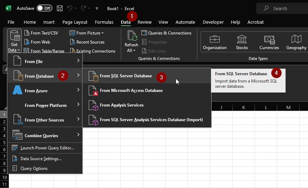Open Data Source Settings
308x188 pixels.
(x=45, y=159)
